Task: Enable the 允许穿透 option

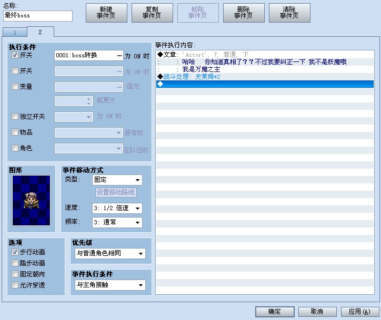Action: (x=15, y=285)
